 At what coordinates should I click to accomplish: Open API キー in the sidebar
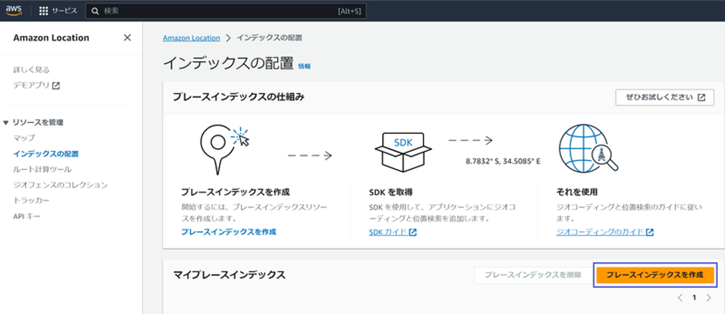(x=27, y=217)
